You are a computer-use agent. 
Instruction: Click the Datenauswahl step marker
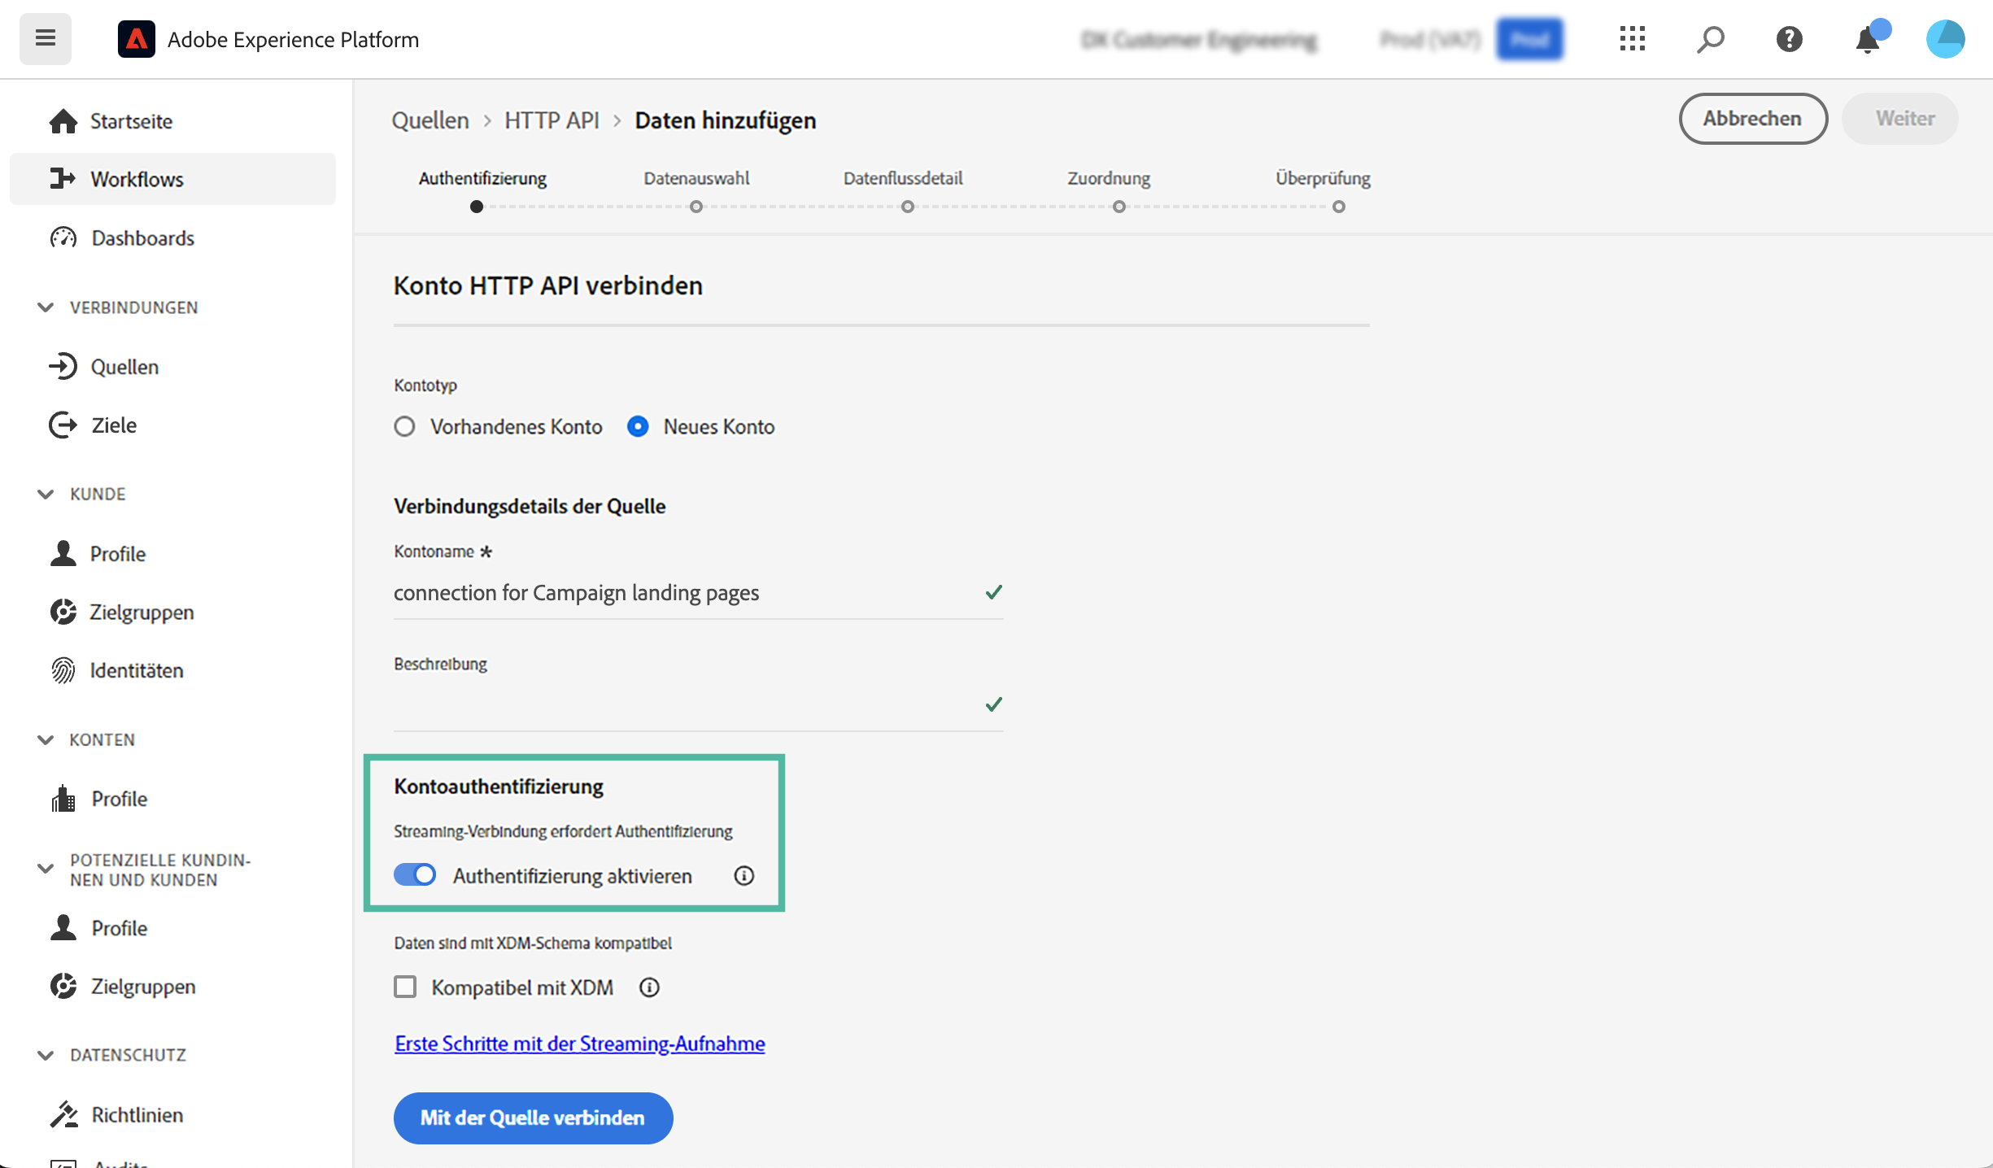pyautogui.click(x=696, y=207)
